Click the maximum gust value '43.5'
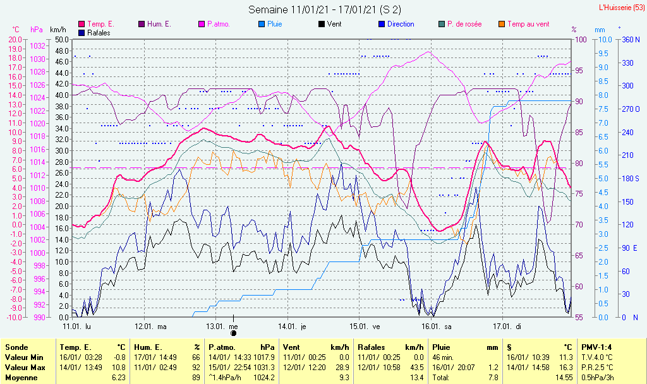Viewport: 647px width, 384px height. (x=416, y=367)
